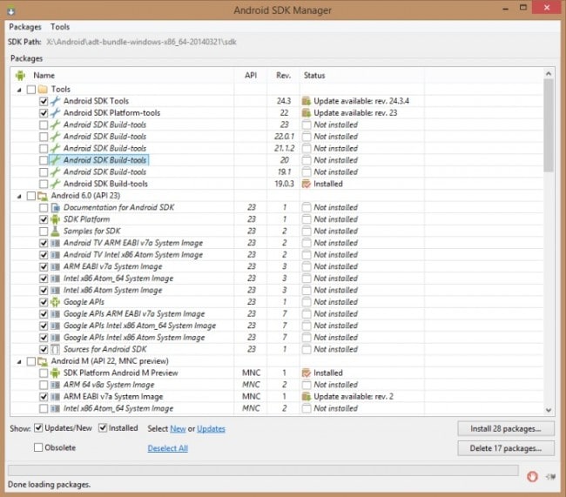Click the Android sort icon in the Name column header
This screenshot has width=566, height=497.
(x=20, y=76)
